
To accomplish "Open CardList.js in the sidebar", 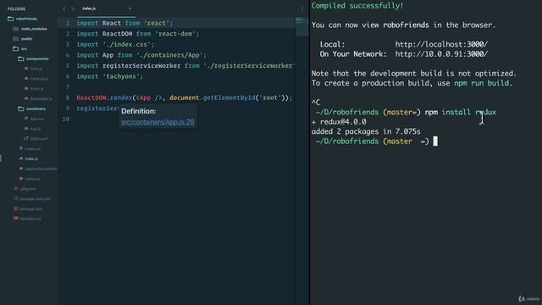I will (x=36, y=79).
